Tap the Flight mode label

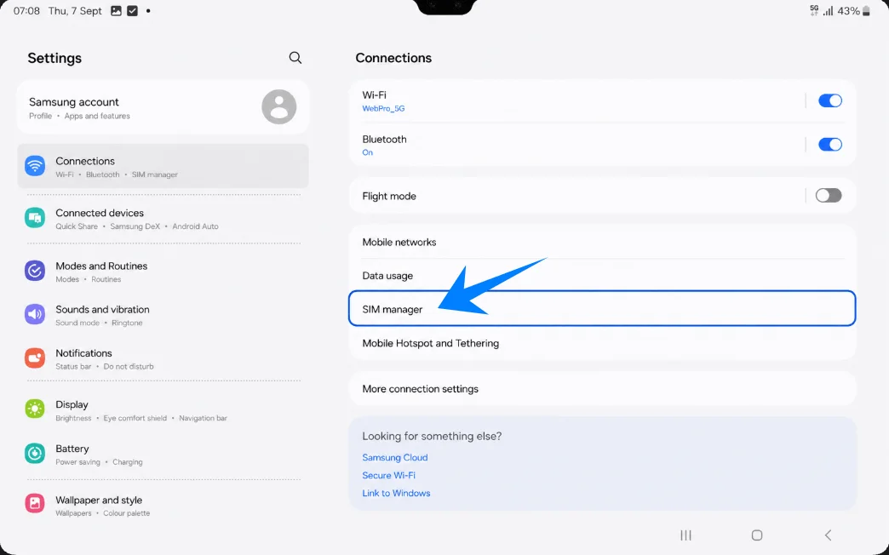(389, 196)
